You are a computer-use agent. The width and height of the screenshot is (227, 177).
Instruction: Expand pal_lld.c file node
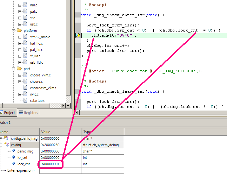coord(20,50)
